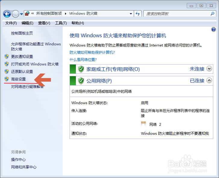This screenshot has width=219, height=178.
Task: Maximize the firewall window
Action: pos(201,6)
